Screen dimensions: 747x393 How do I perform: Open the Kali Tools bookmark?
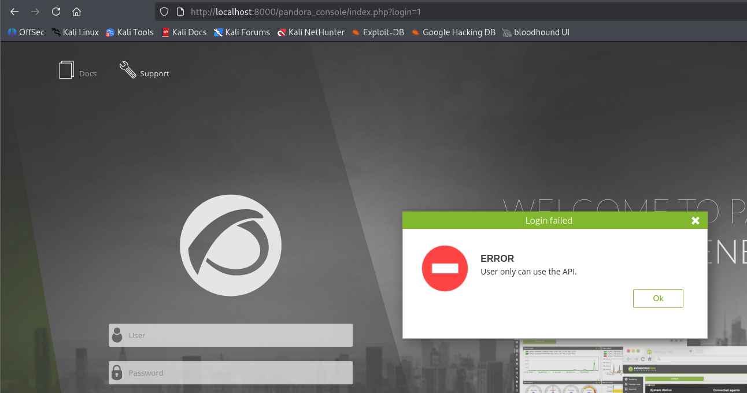(130, 32)
